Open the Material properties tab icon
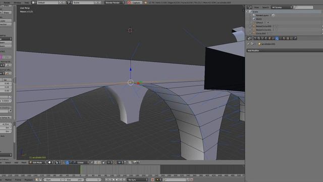323x182 pixels. pos(284,38)
